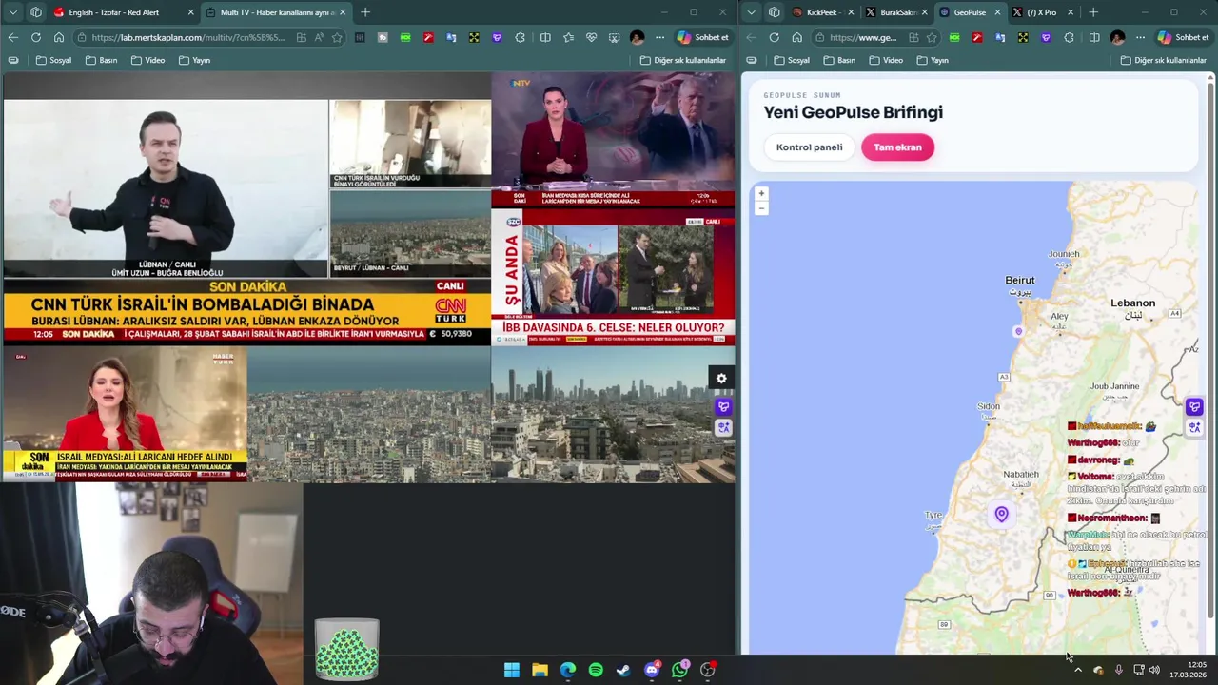Open Extensions puzzle icon in left browser
The image size is (1218, 685).
[x=520, y=37]
